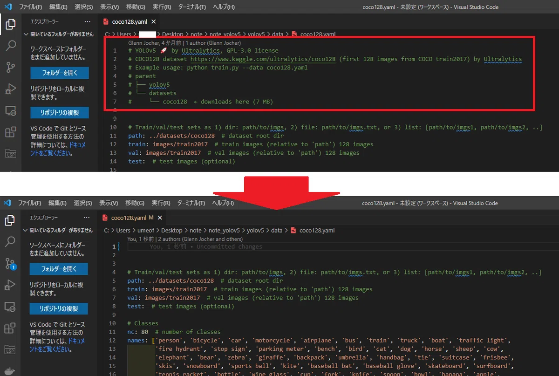The image size is (559, 376).
Task: Click フォルダーを開く button in the upper window
Action: tap(60, 73)
